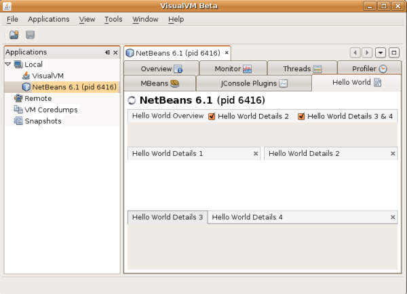
Task: Switch to the Threads tab
Action: point(302,68)
